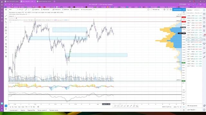206x115 pixels.
Task: Click the undo arrow in top toolbar
Action: click(x=94, y=10)
